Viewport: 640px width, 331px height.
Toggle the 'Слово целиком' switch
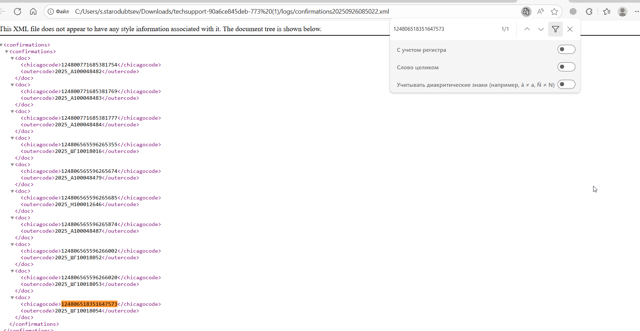pyautogui.click(x=566, y=67)
